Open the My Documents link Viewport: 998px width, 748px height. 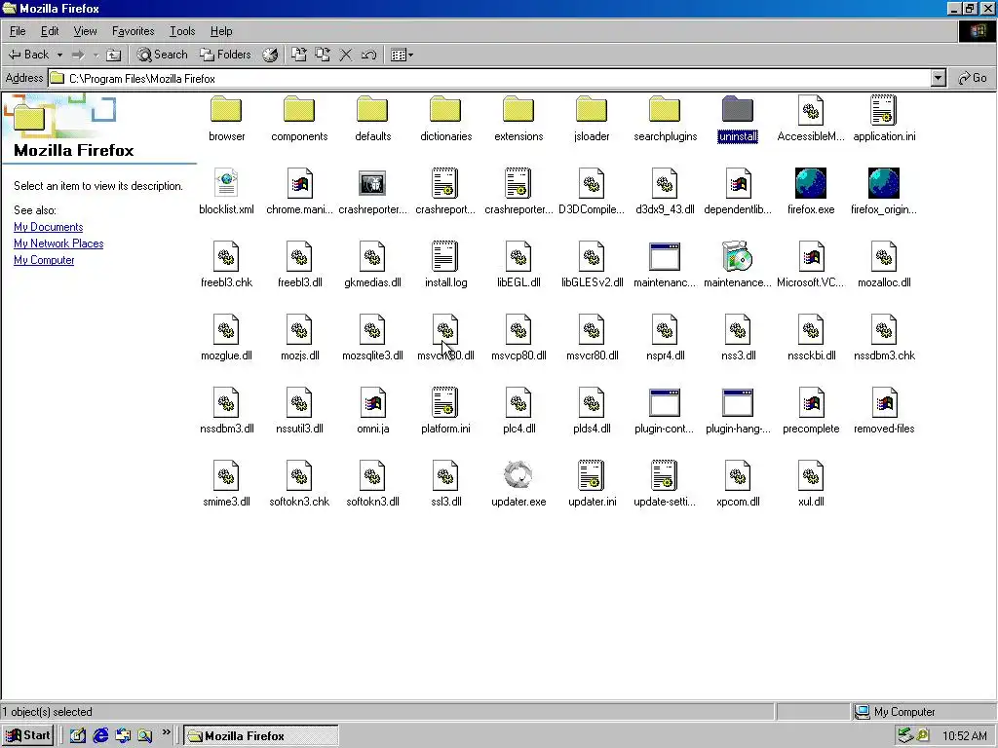coord(49,227)
